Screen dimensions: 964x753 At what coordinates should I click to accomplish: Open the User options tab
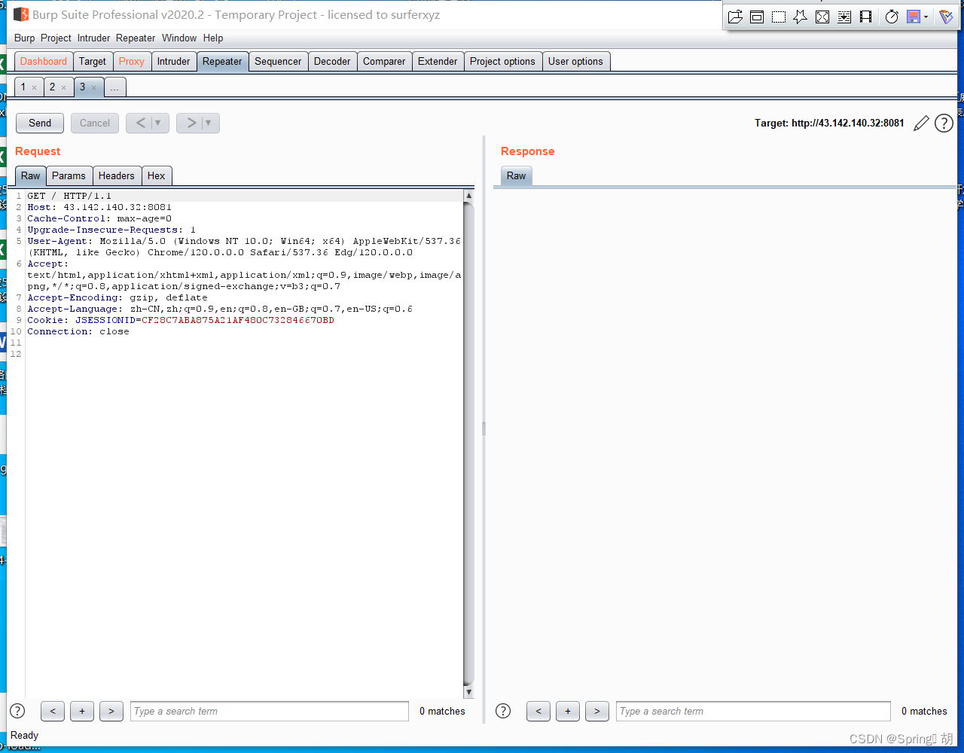pyautogui.click(x=575, y=62)
